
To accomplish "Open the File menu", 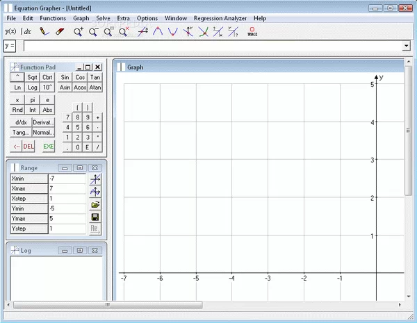I will coord(11,18).
